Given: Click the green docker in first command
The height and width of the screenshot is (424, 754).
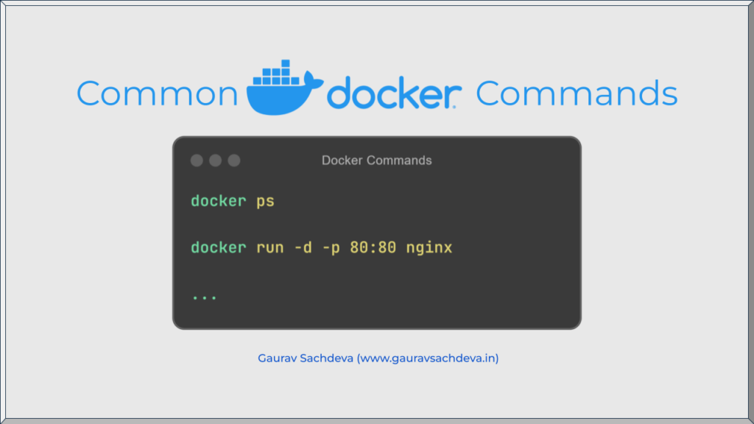Looking at the screenshot, I should [219, 201].
